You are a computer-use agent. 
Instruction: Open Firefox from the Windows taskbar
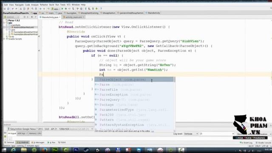[x=44, y=150]
